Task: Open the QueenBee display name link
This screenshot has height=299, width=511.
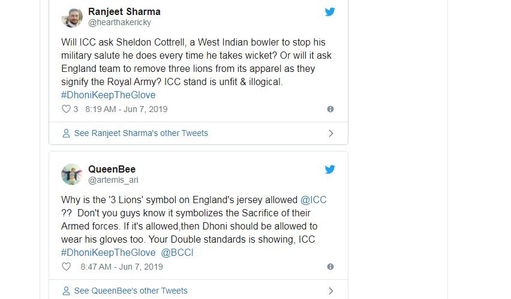Action: point(112,169)
